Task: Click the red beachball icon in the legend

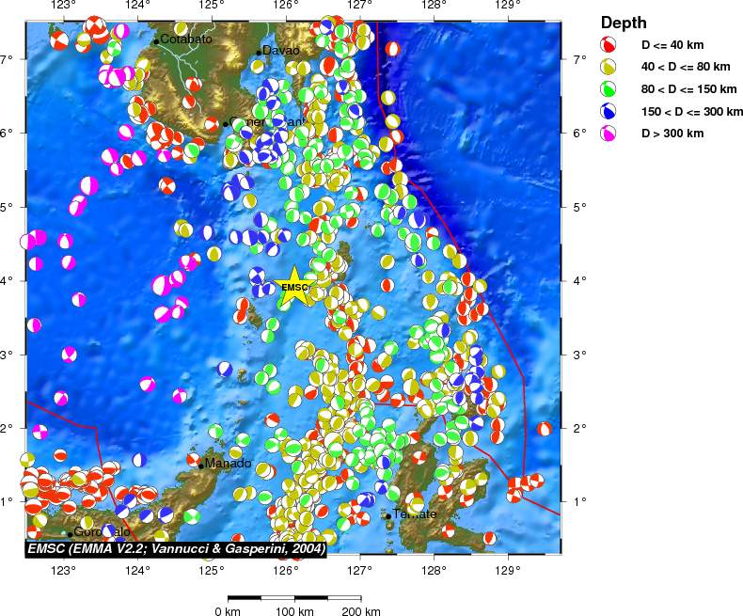Action: point(609,44)
